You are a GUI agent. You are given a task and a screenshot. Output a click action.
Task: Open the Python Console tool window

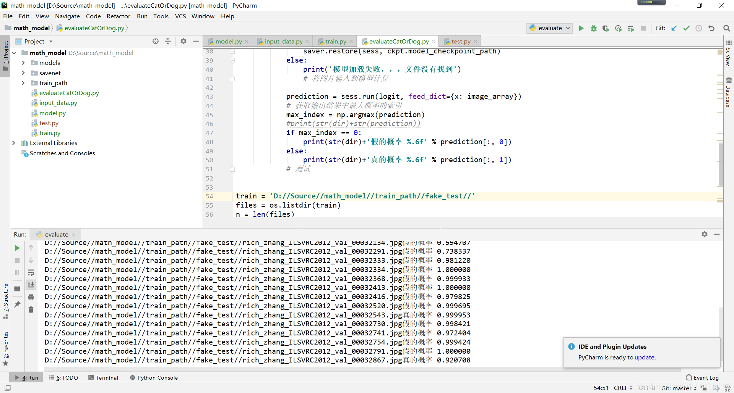point(154,378)
